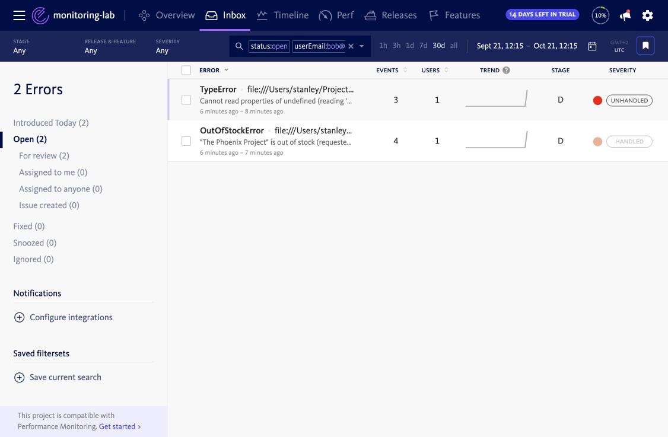The height and width of the screenshot is (437, 668).
Task: Select the 1h time range
Action: (383, 46)
